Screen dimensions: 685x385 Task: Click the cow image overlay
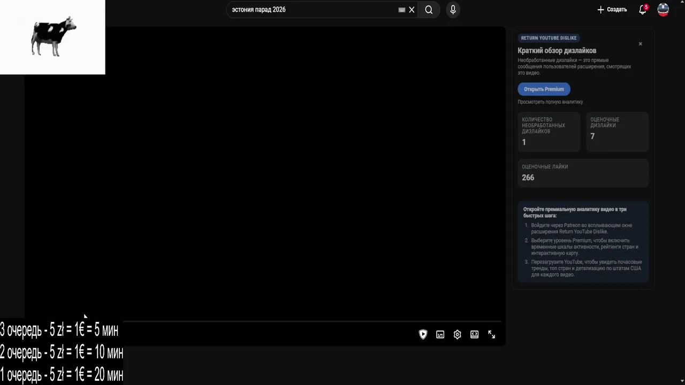52,37
